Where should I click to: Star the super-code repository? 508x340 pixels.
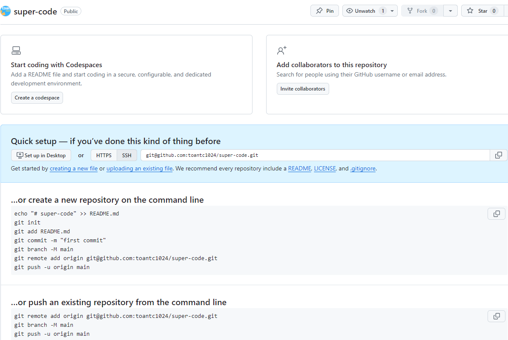(x=482, y=11)
